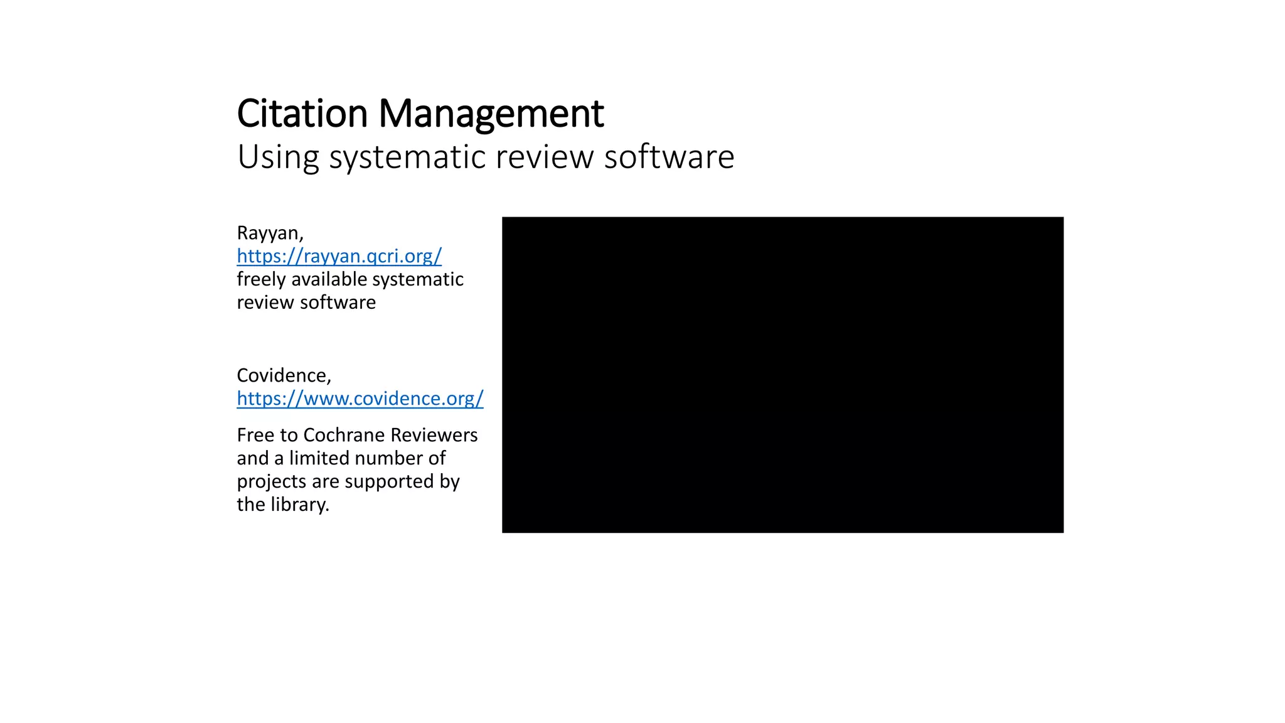Click the 'Rayyan,' label text
1285x723 pixels.
(270, 233)
